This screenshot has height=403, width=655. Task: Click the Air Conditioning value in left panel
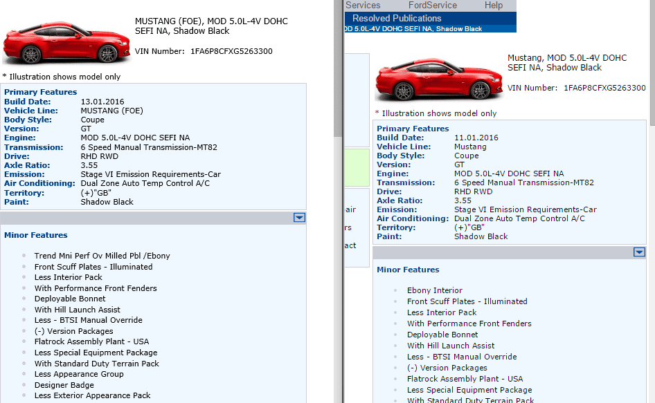pos(145,184)
